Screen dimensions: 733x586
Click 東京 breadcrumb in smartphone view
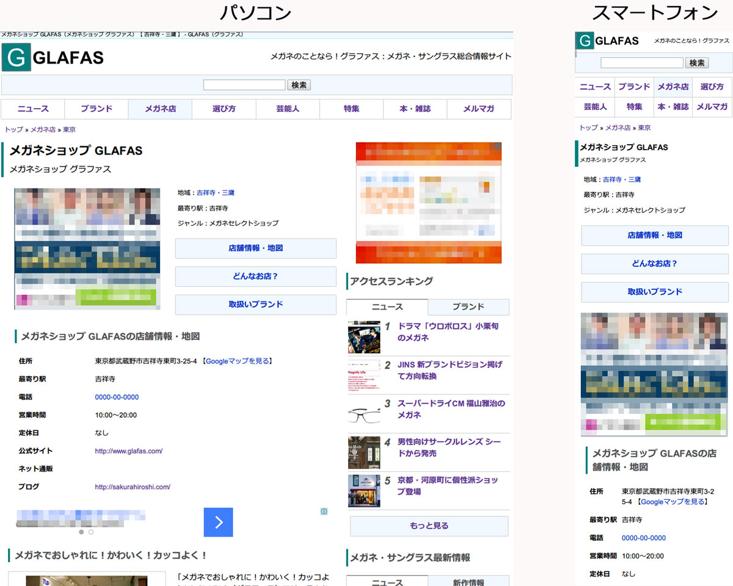(644, 128)
